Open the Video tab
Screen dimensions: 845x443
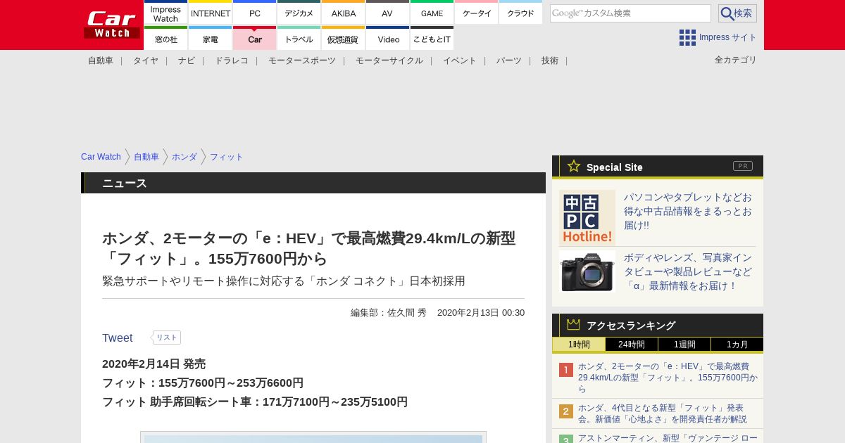click(x=387, y=39)
